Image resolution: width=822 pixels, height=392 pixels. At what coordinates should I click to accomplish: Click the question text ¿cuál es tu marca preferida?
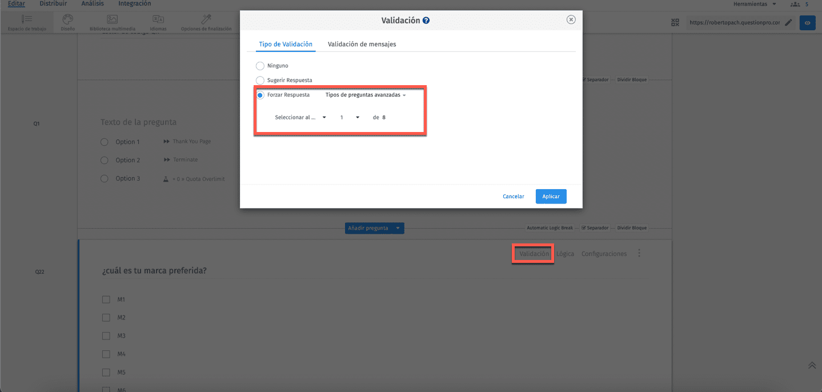(154, 271)
